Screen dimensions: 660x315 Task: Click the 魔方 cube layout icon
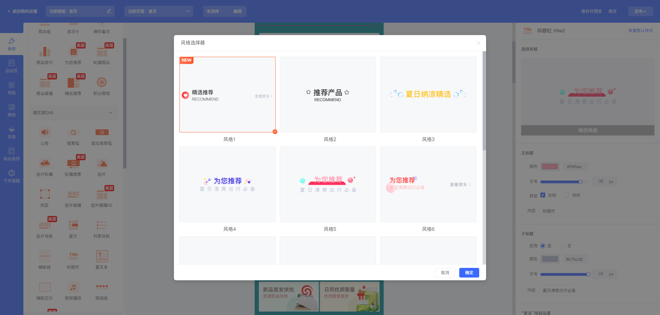point(73,226)
